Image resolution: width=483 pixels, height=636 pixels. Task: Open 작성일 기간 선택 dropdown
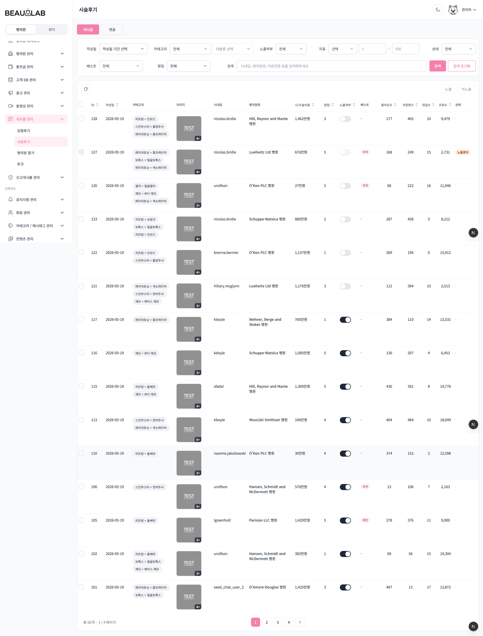(x=123, y=49)
